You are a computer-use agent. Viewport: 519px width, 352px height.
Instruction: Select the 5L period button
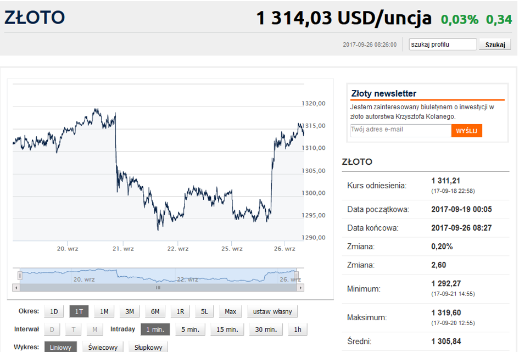tap(204, 311)
